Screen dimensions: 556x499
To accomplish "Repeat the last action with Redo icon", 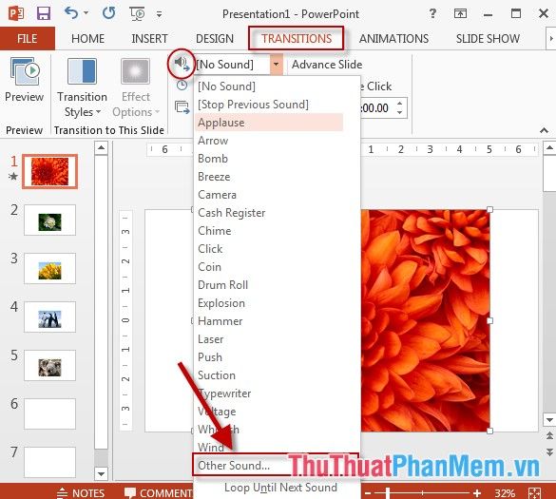I will tap(108, 13).
